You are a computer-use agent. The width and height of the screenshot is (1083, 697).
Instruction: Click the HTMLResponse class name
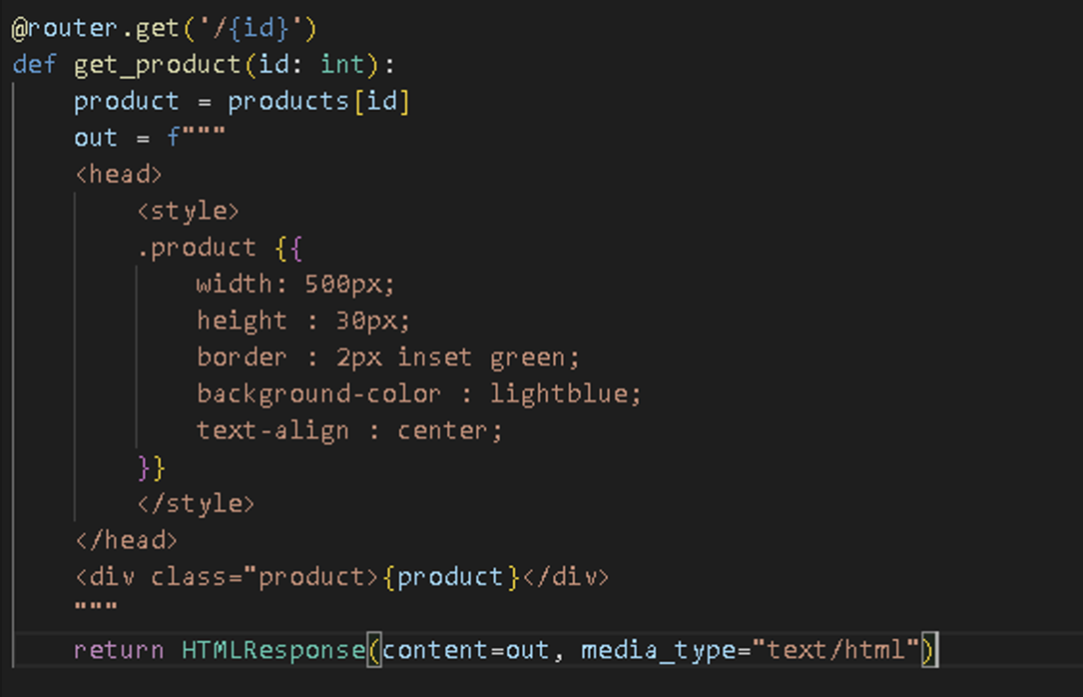tap(273, 651)
